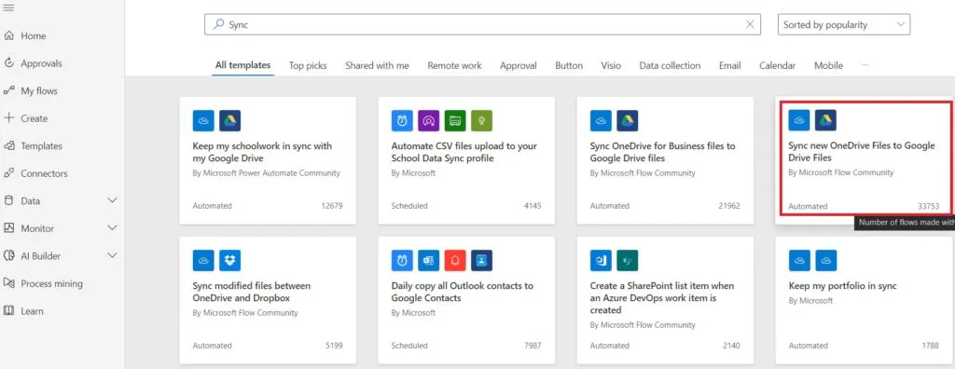955x369 pixels.
Task: Open the Visio tab
Action: tap(611, 65)
